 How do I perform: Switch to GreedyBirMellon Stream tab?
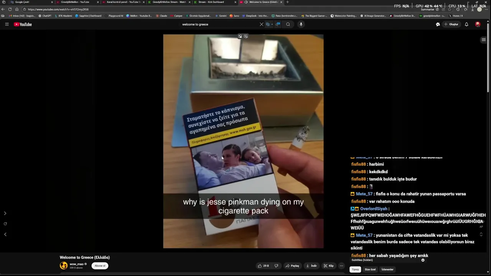pos(169,2)
